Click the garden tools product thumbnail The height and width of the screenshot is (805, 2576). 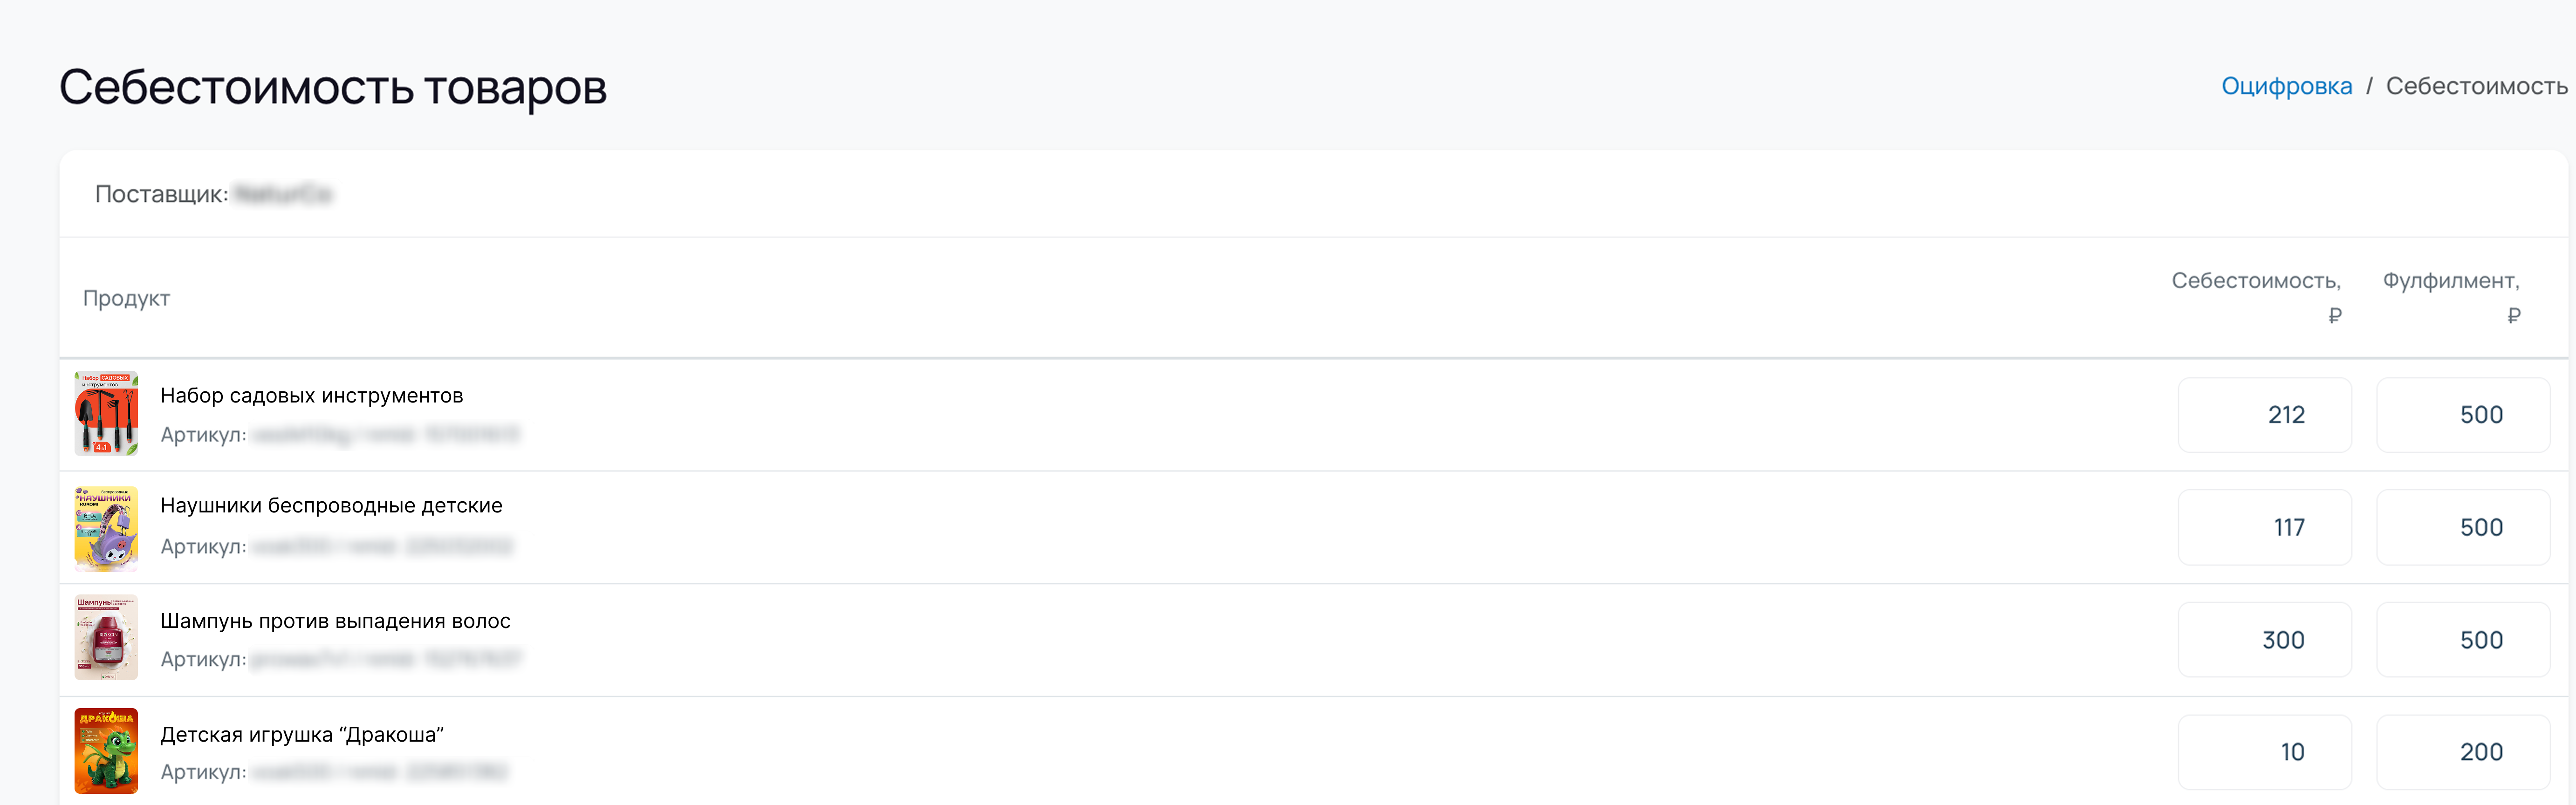click(108, 414)
